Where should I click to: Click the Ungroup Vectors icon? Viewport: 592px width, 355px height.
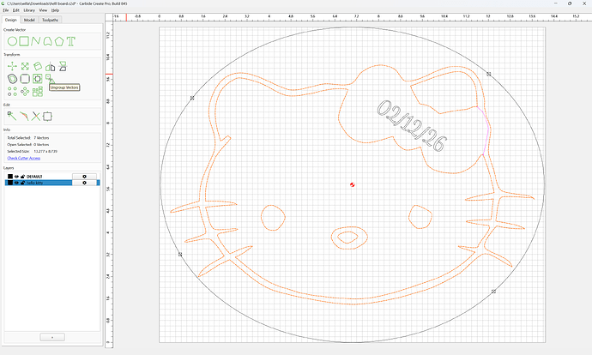pos(50,79)
